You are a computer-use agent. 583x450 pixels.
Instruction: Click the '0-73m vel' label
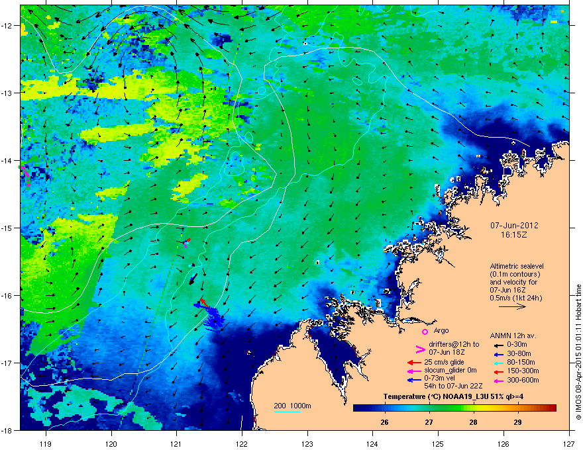tap(440, 379)
